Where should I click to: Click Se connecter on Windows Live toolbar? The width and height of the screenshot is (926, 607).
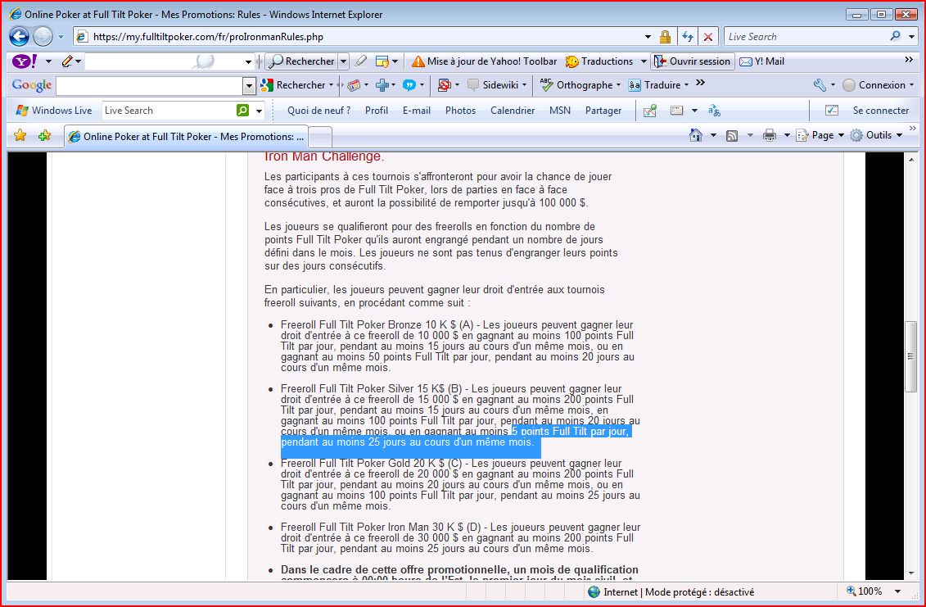tap(880, 111)
